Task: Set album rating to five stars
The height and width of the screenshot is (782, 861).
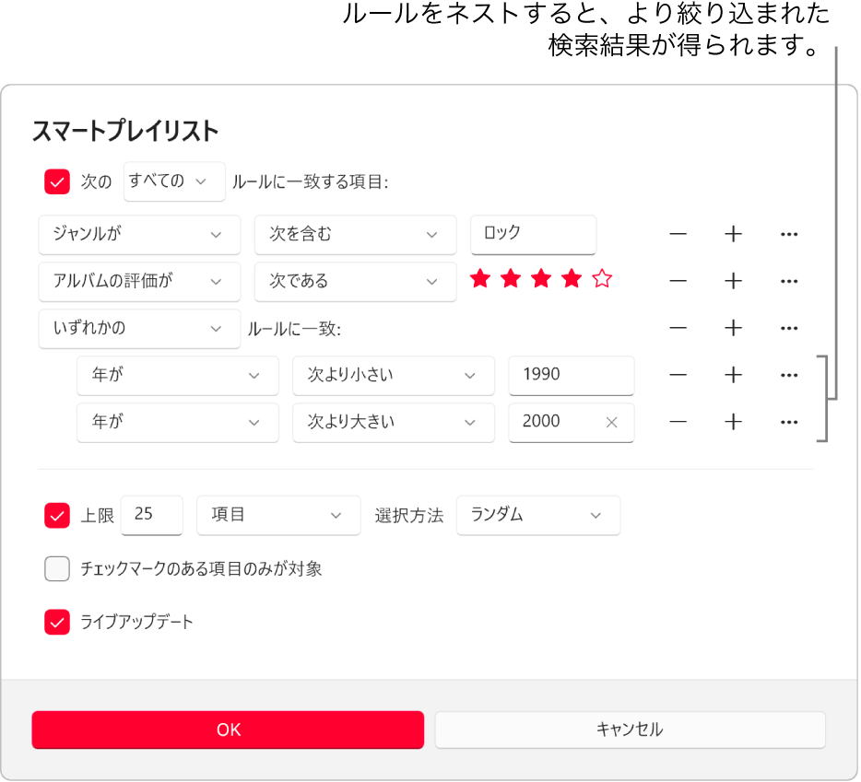Action: [601, 278]
